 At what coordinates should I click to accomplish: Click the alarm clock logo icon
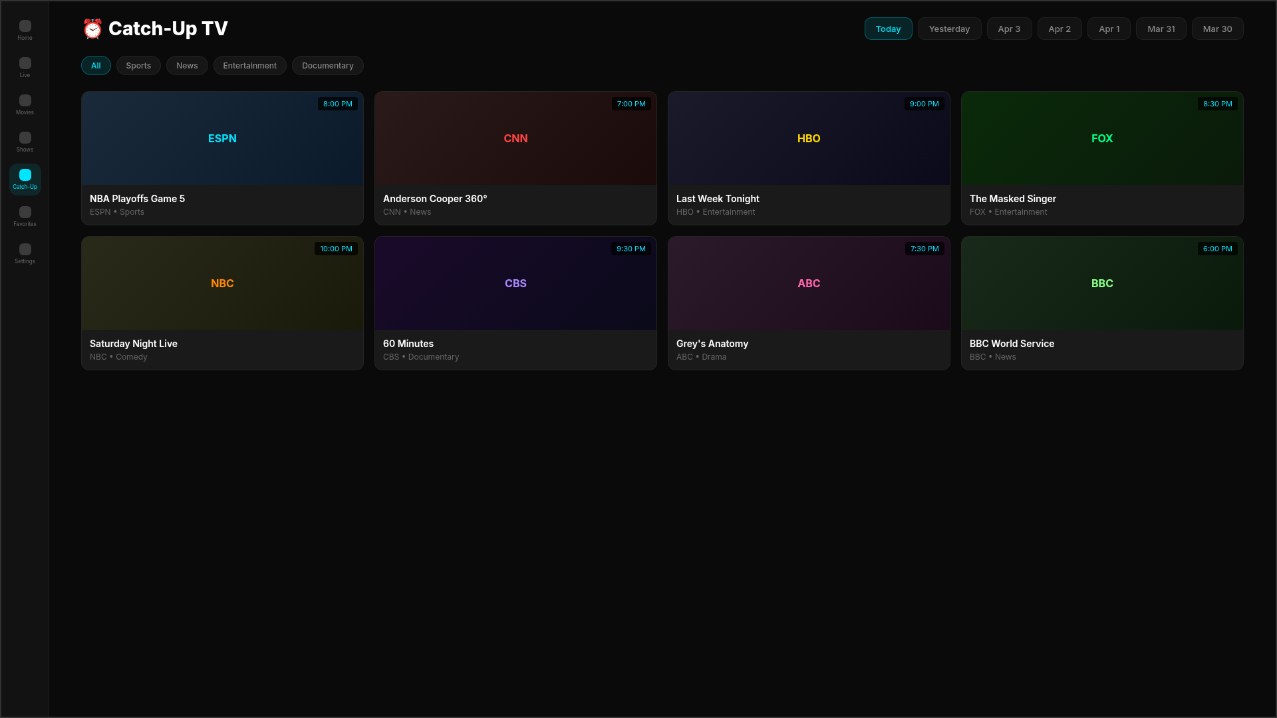[92, 29]
